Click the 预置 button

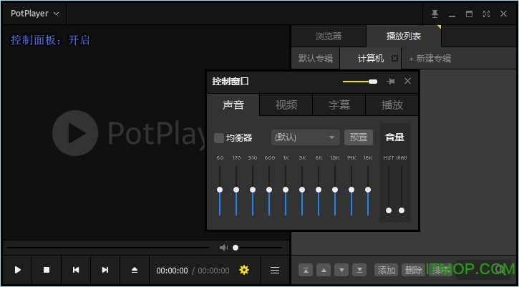click(359, 137)
